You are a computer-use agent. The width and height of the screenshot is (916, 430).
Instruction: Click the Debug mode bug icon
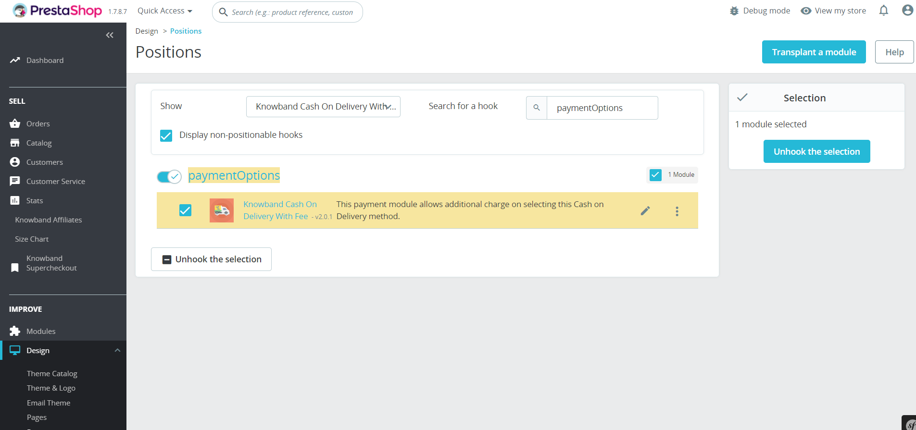click(x=734, y=11)
